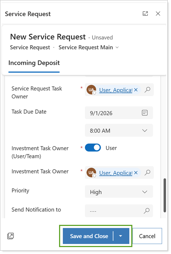Click the Cancel button
The width and height of the screenshot is (171, 254).
click(147, 236)
